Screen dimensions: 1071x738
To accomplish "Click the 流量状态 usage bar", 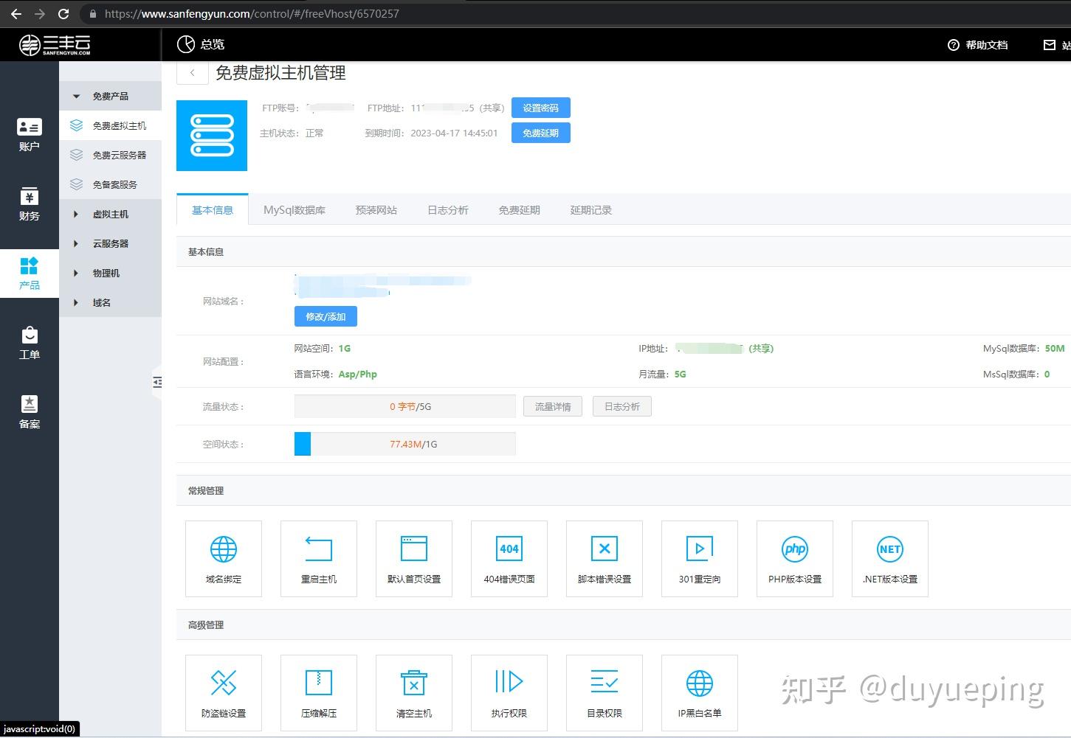I will [x=405, y=406].
